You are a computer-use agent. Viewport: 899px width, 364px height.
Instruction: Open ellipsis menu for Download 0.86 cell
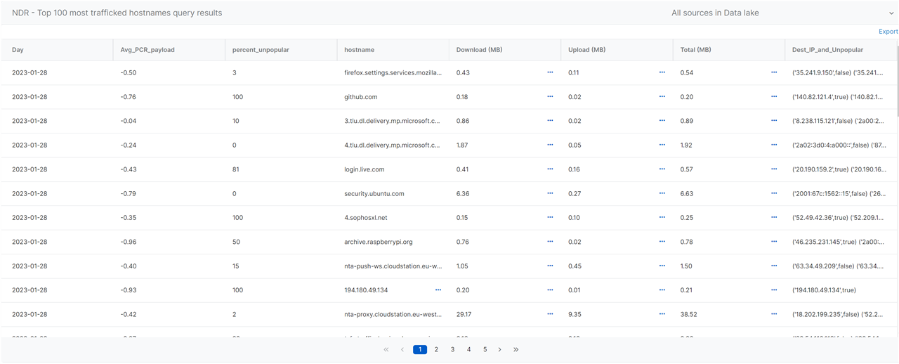coord(550,121)
